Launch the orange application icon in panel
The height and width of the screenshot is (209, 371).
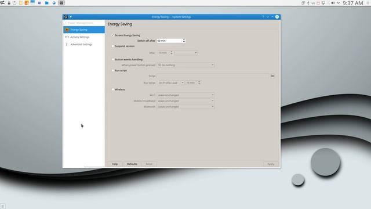pyautogui.click(x=27, y=3)
